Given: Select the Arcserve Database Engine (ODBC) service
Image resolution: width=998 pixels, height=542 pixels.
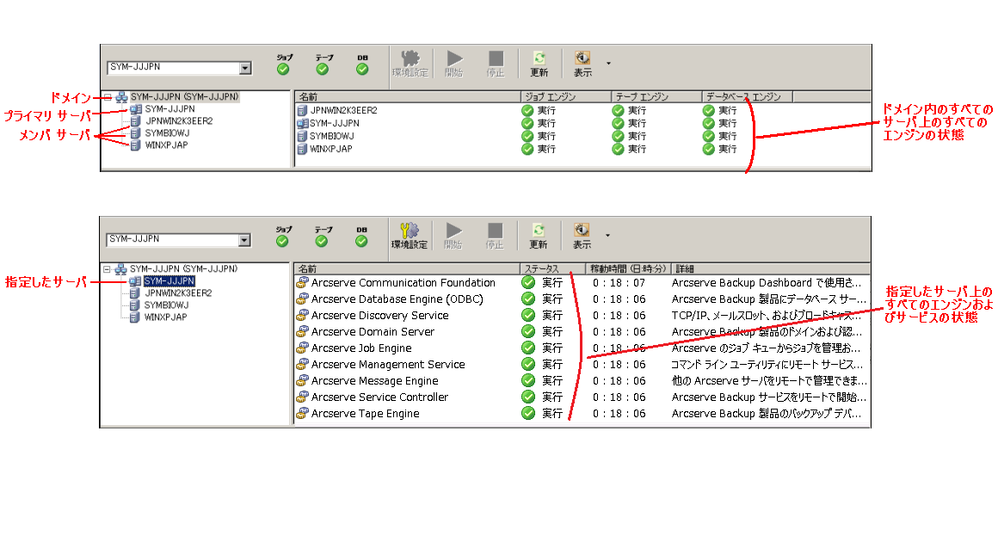Looking at the screenshot, I should coord(397,299).
